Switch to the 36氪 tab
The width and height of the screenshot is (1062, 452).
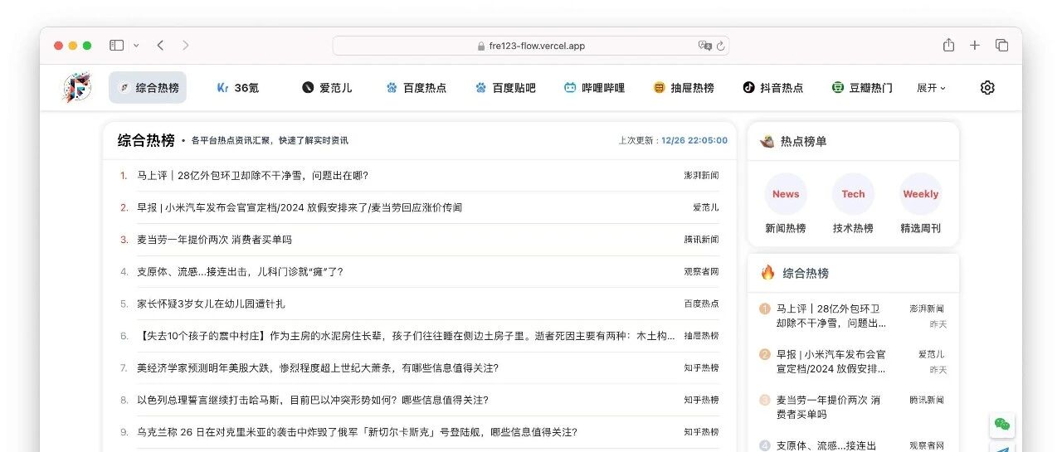coord(237,88)
